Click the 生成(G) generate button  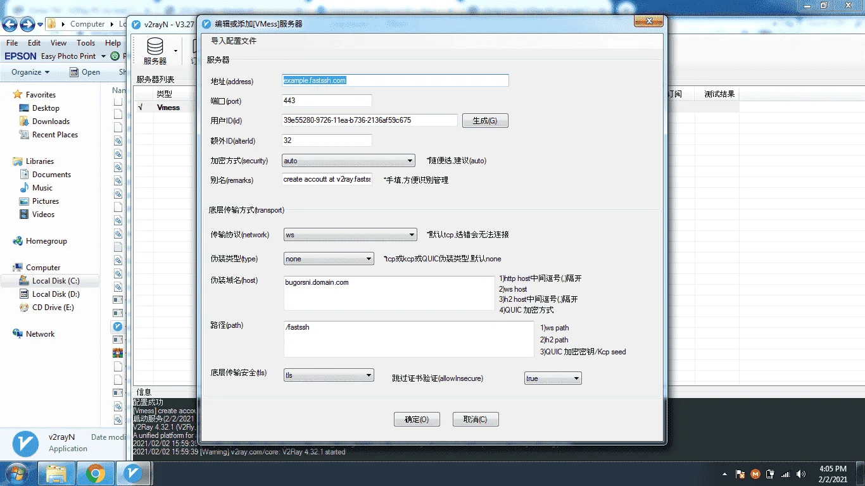point(485,120)
